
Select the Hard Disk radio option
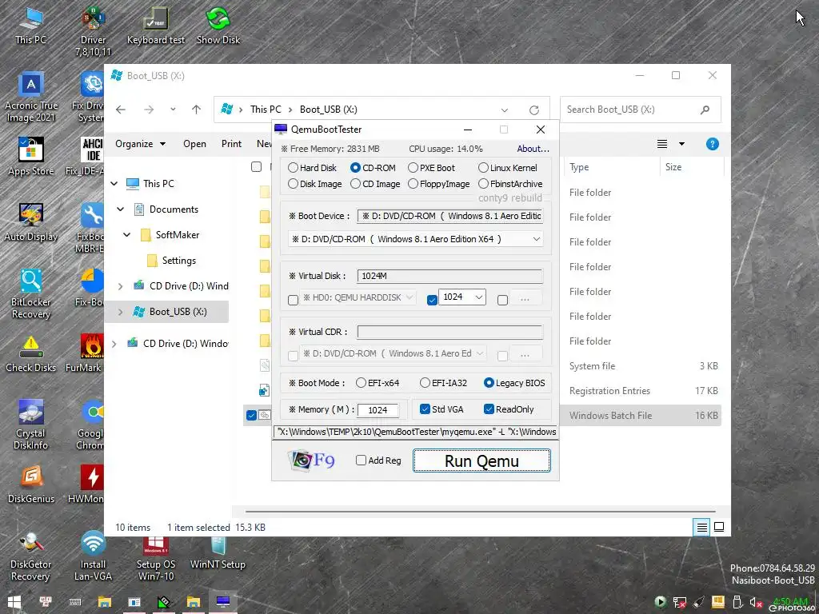[313, 168]
